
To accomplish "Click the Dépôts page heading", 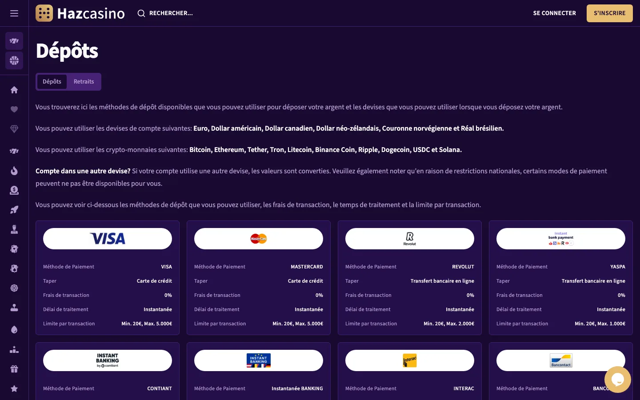I will click(67, 51).
